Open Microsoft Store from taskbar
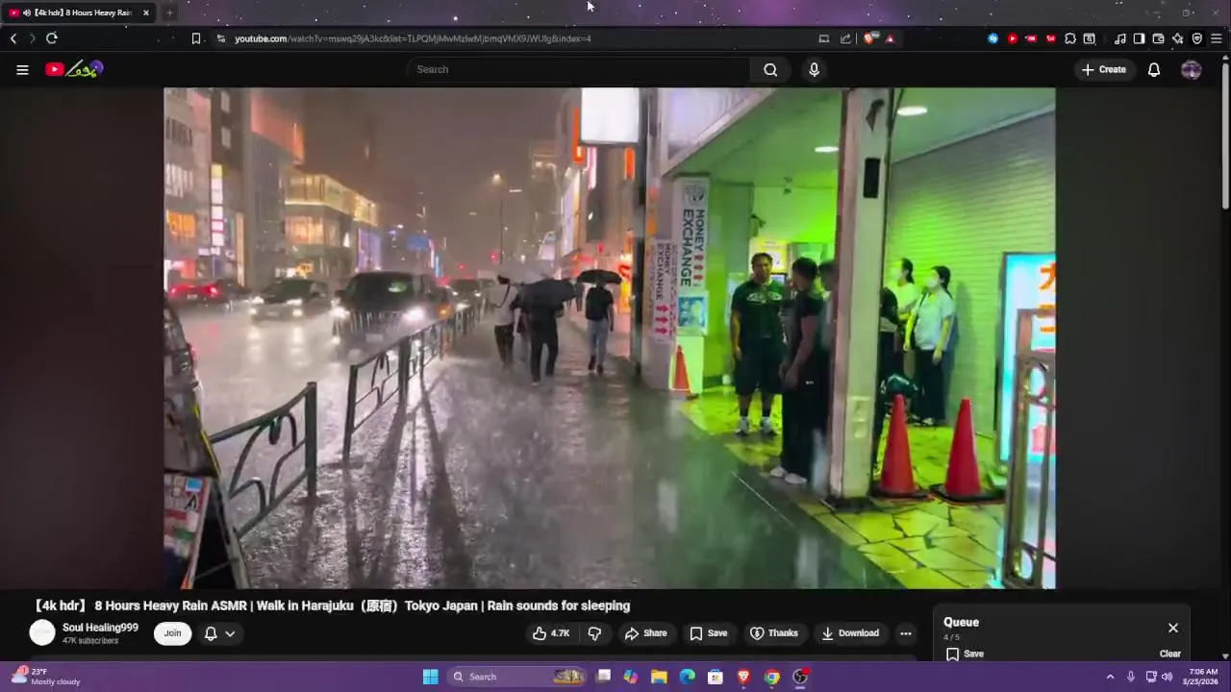The image size is (1231, 692). 716,677
